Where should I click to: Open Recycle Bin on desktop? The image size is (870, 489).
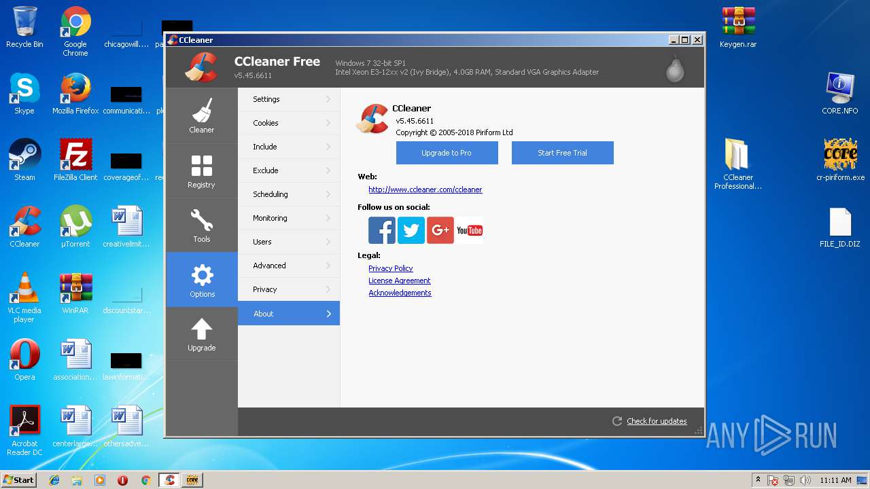24,27
